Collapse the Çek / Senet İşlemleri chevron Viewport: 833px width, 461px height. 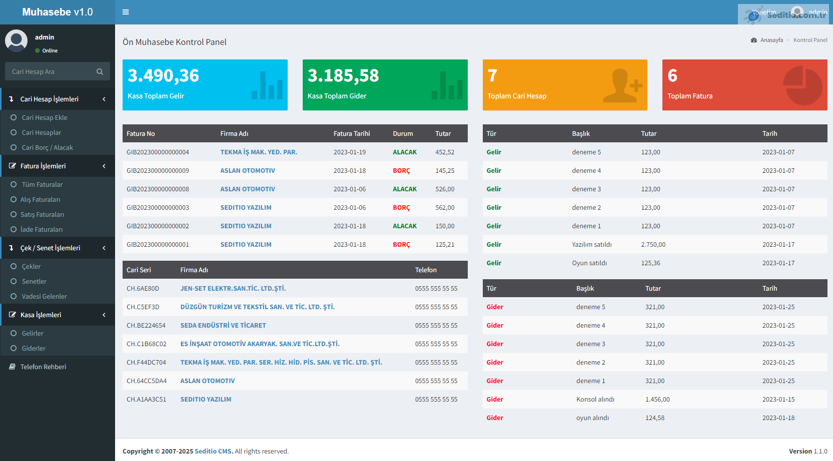click(x=104, y=248)
